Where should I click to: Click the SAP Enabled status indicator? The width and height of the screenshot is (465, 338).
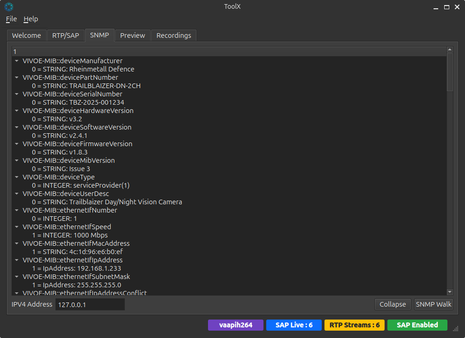pyautogui.click(x=417, y=325)
